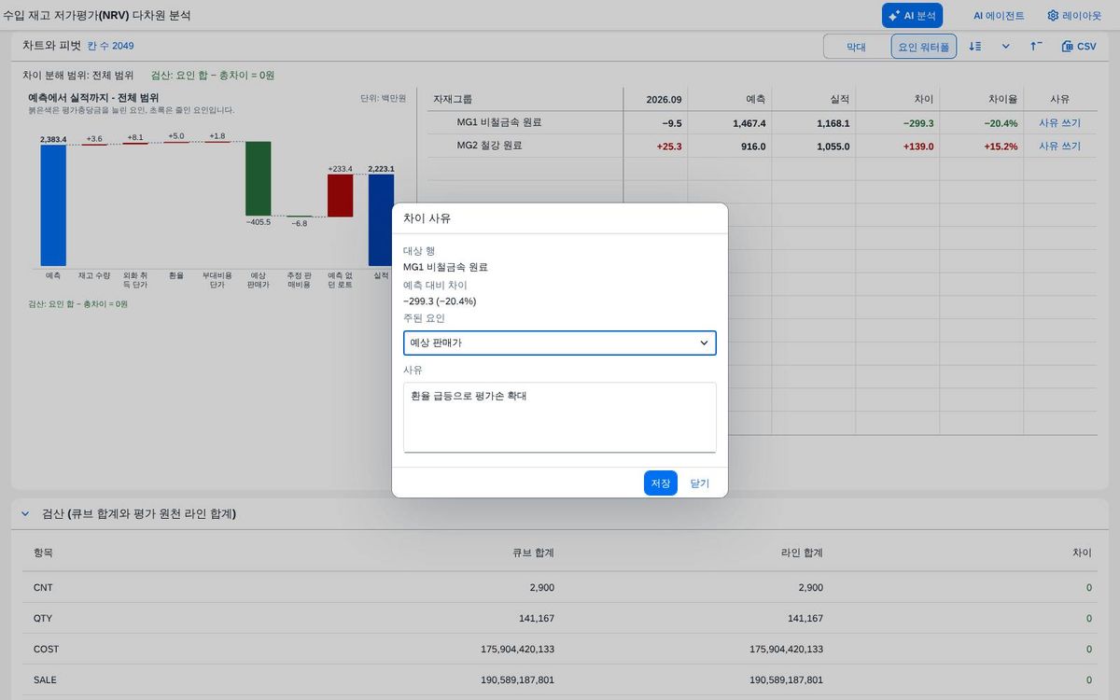Open the 주된 요인 dropdown
The height and width of the screenshot is (700, 1120).
coord(560,343)
